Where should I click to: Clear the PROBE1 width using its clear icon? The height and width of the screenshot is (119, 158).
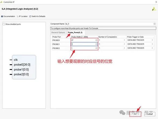coord(96,44)
